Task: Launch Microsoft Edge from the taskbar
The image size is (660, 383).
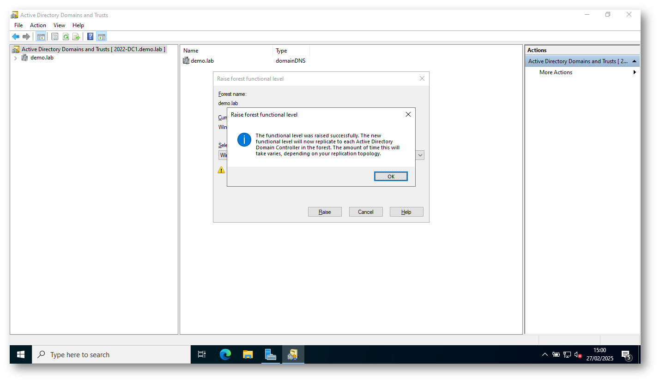Action: point(225,354)
